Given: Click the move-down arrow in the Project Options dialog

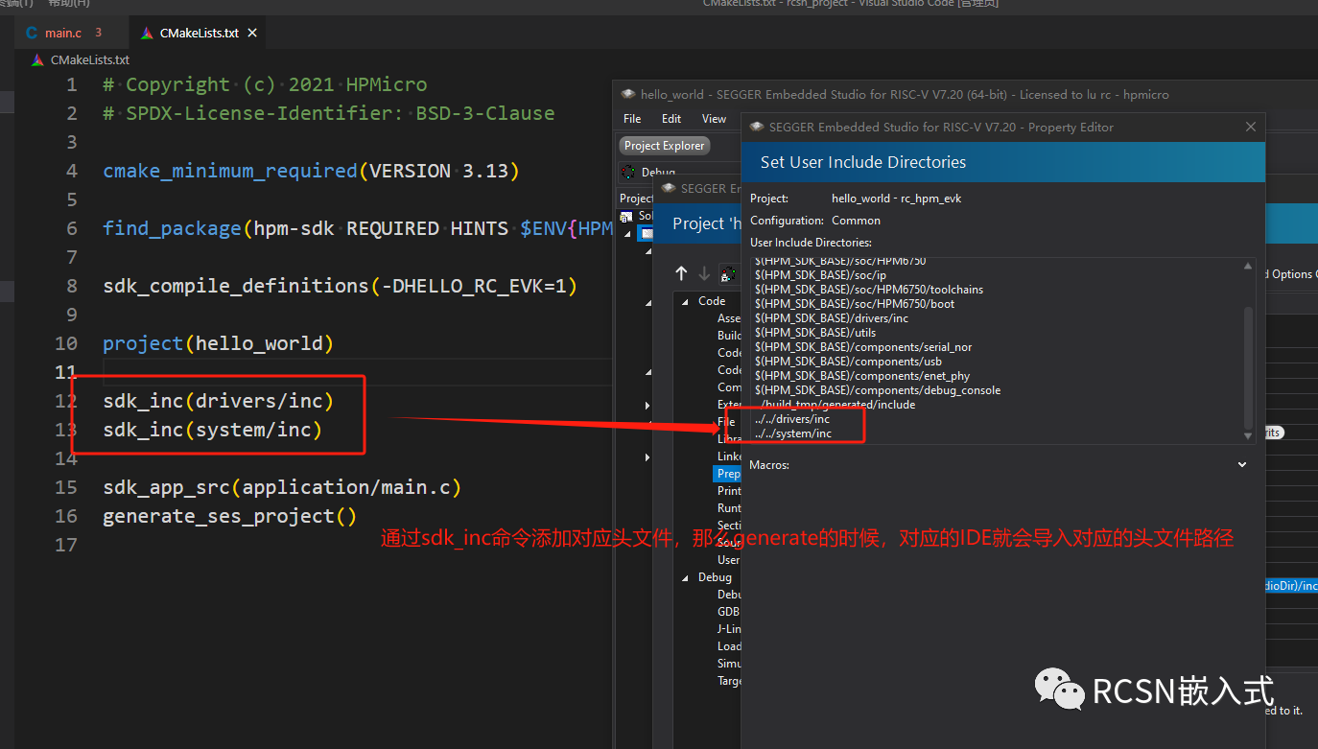Looking at the screenshot, I should click(704, 273).
